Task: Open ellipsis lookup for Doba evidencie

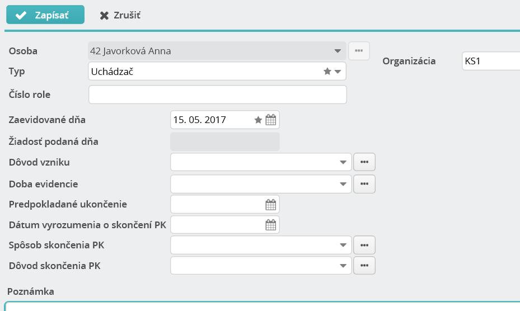Action: point(364,183)
